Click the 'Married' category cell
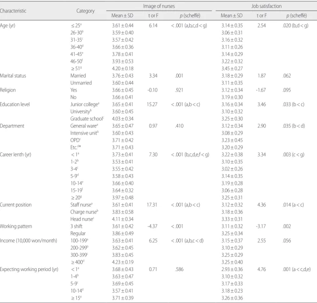317x303 pixels. (78, 76)
